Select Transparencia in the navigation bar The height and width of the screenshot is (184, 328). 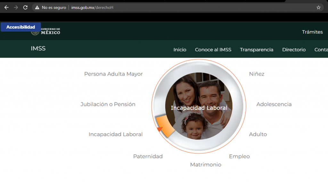coord(257,50)
